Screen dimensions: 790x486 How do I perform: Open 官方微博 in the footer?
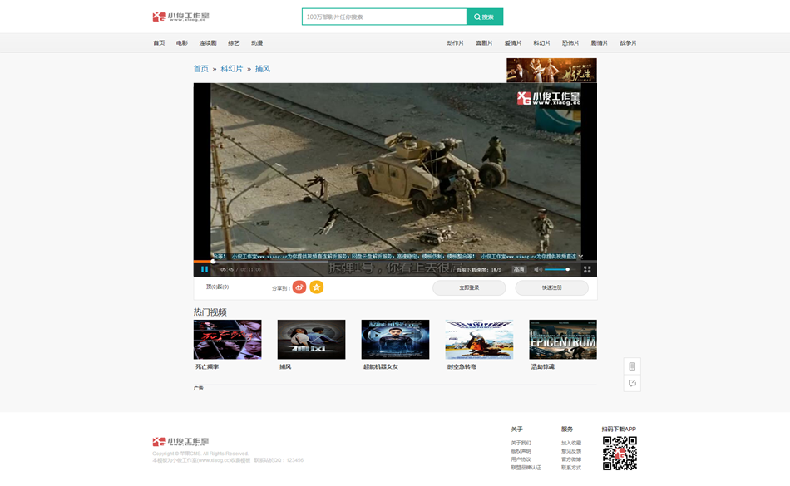pyautogui.click(x=571, y=459)
